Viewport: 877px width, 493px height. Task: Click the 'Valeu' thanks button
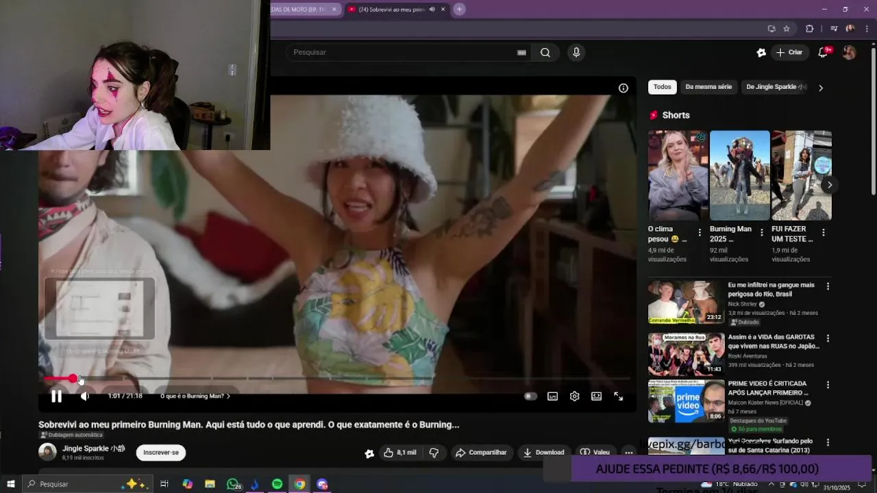(x=595, y=452)
